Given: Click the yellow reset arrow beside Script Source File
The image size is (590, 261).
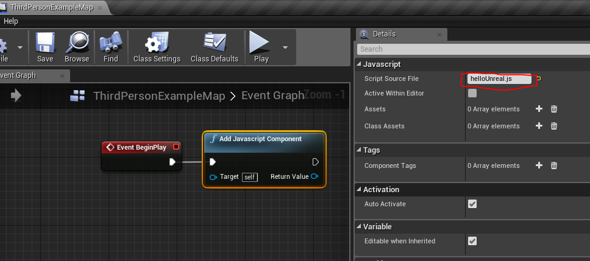Looking at the screenshot, I should point(539,79).
